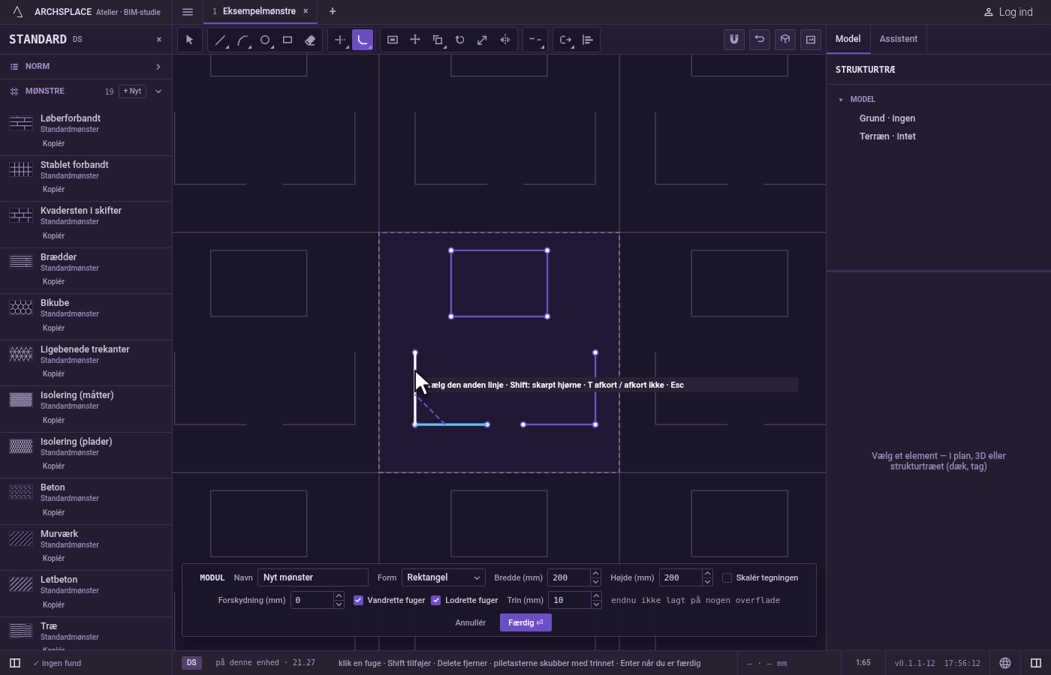
Task: Select the mirror tool
Action: 505,40
